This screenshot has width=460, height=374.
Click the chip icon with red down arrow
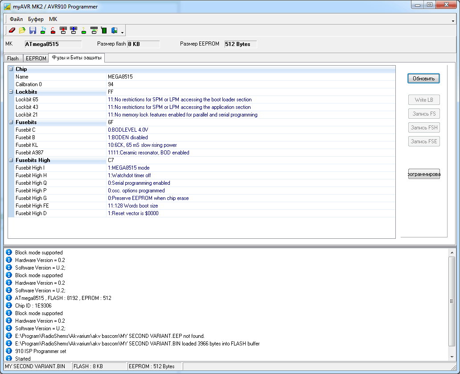pos(63,30)
